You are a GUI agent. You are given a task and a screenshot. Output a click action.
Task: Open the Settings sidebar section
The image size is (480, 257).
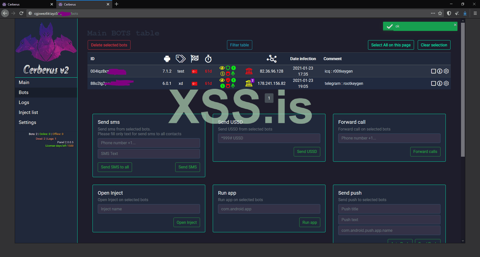point(46,123)
